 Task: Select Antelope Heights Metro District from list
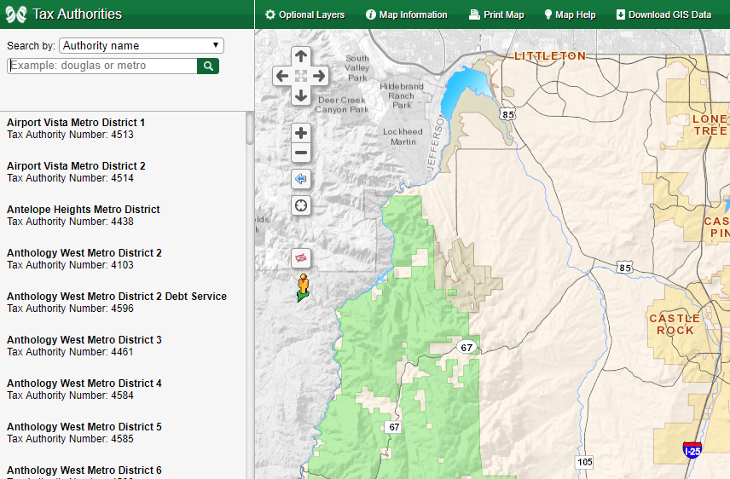tap(84, 210)
